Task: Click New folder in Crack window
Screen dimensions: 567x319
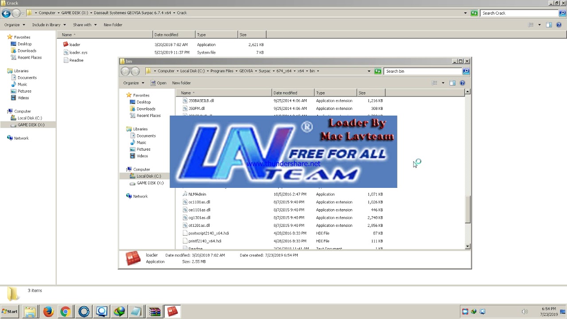Action: (x=113, y=25)
